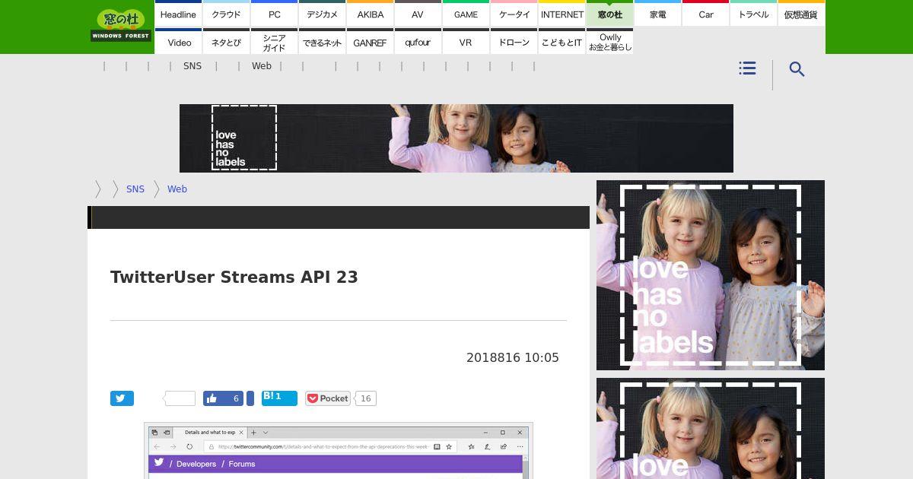Screen dimensions: 913x479
Task: Click the Facebook share button beside like count
Action: [x=250, y=398]
